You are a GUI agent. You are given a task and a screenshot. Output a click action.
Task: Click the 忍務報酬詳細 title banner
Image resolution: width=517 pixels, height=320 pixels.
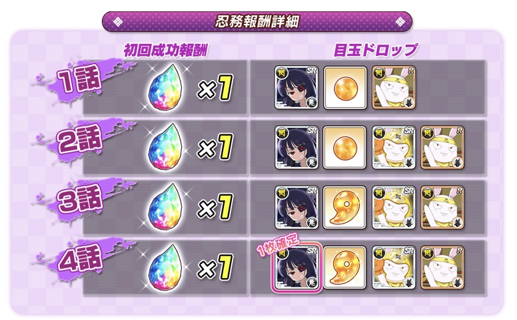tap(257, 22)
